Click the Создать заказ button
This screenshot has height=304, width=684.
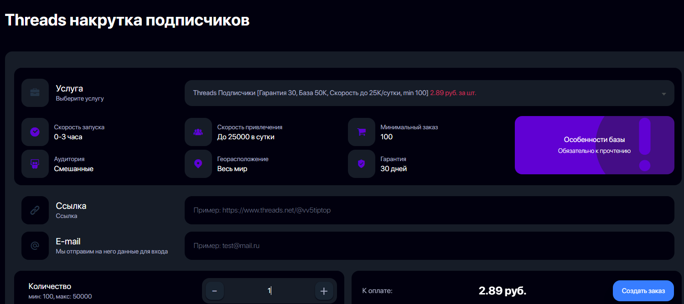pyautogui.click(x=643, y=291)
